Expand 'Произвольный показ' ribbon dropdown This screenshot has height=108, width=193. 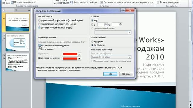pyautogui.click(x=37, y=2)
